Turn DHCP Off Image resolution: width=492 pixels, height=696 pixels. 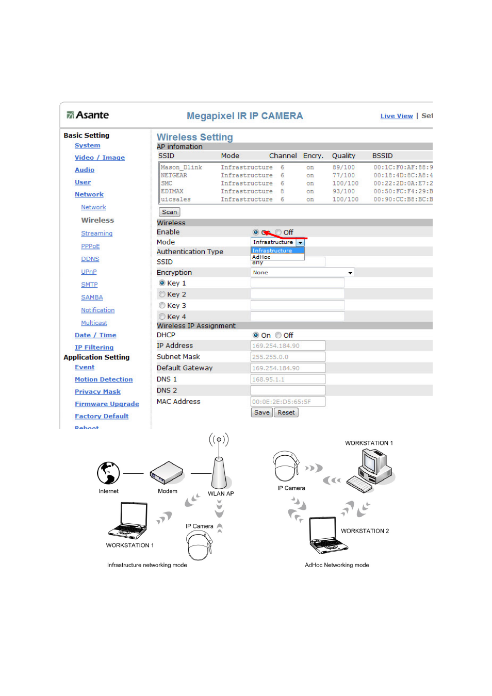click(x=278, y=335)
